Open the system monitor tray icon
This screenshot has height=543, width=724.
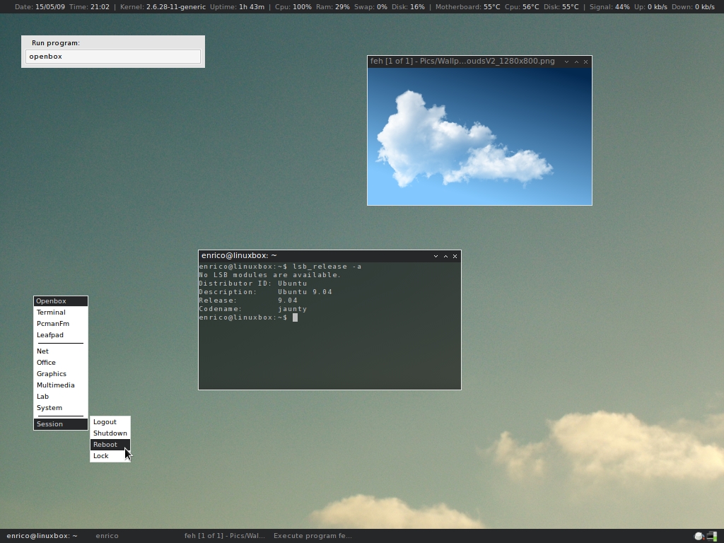coord(711,536)
